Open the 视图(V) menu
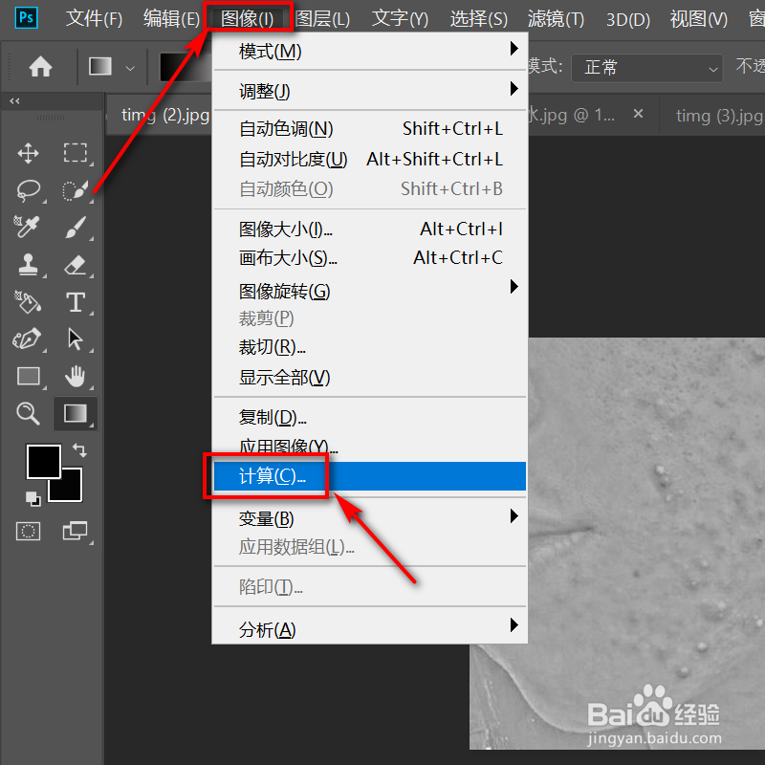 699,18
